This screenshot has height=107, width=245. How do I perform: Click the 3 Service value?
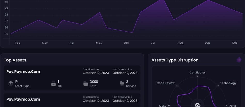point(127,82)
